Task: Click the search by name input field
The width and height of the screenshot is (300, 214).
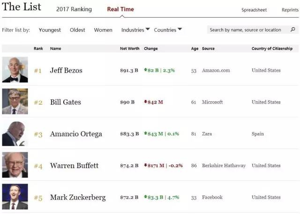Action: (247, 30)
